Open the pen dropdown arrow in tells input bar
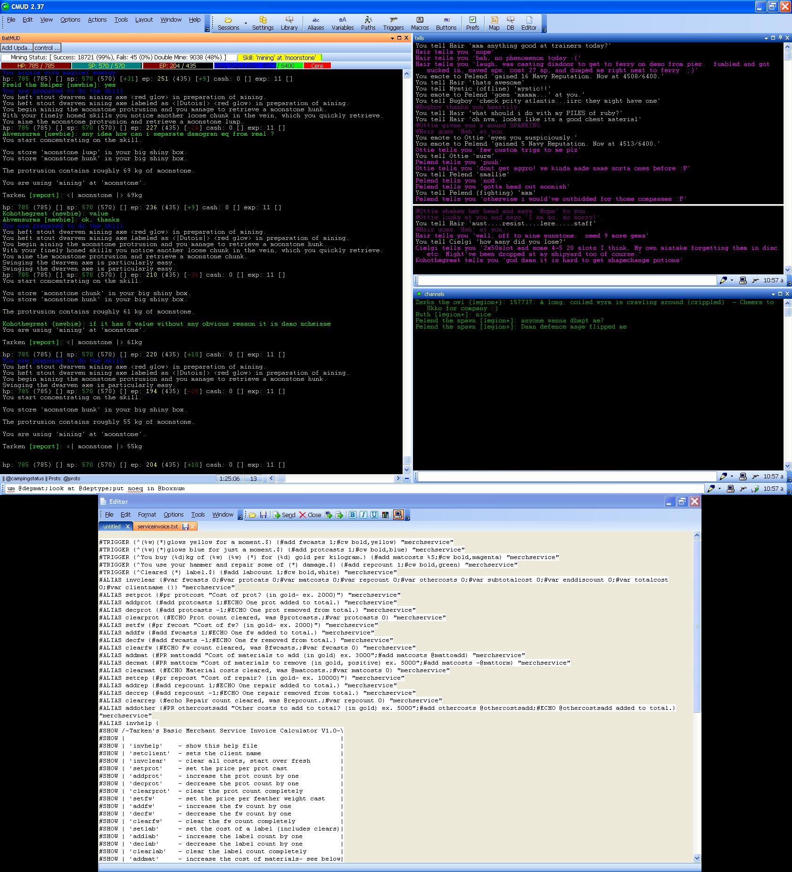 pos(732,280)
